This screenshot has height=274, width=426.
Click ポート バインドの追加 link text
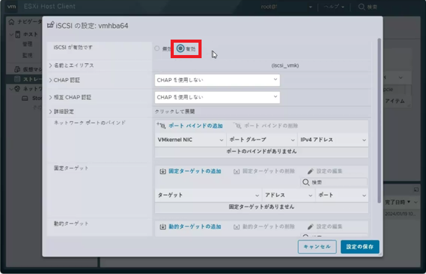195,126
